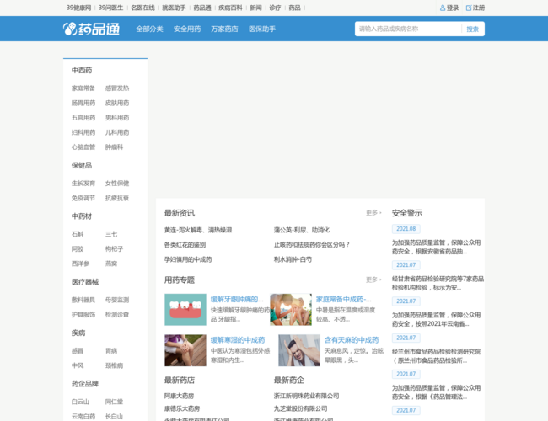Read article 止咳药和祛痰药你会区分吗
548x421 pixels.
[312, 245]
